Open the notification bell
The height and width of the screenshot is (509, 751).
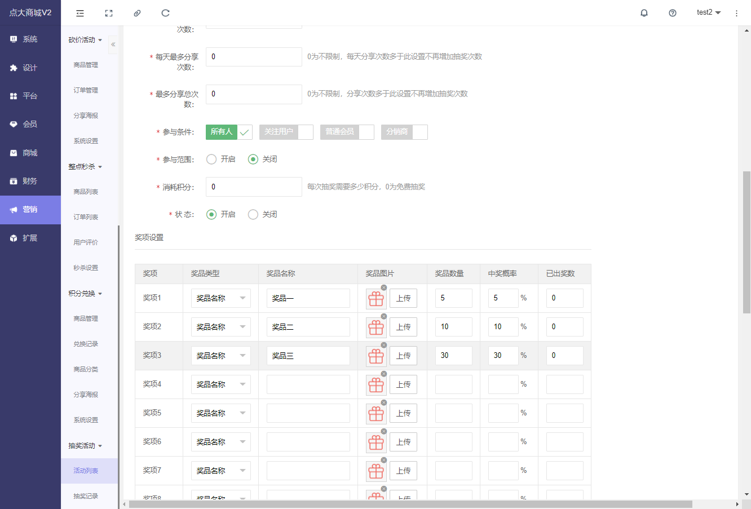(x=644, y=13)
